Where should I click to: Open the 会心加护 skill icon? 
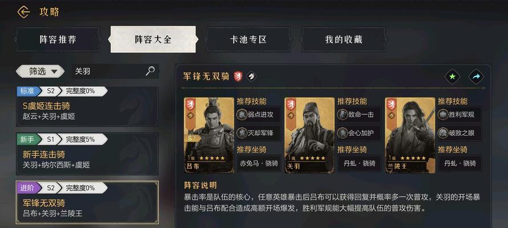point(342,133)
